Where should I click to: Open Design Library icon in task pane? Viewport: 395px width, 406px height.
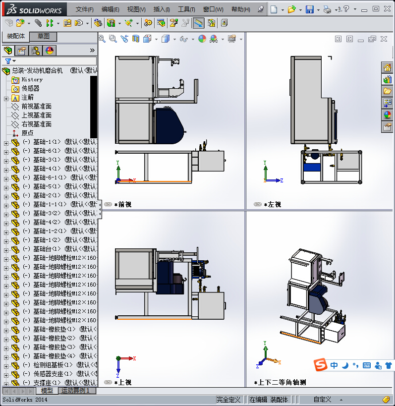(387, 80)
